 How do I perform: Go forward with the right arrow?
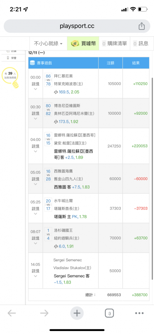44,313
